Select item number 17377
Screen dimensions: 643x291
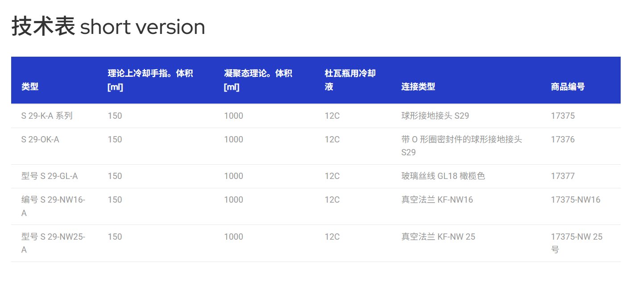point(563,176)
